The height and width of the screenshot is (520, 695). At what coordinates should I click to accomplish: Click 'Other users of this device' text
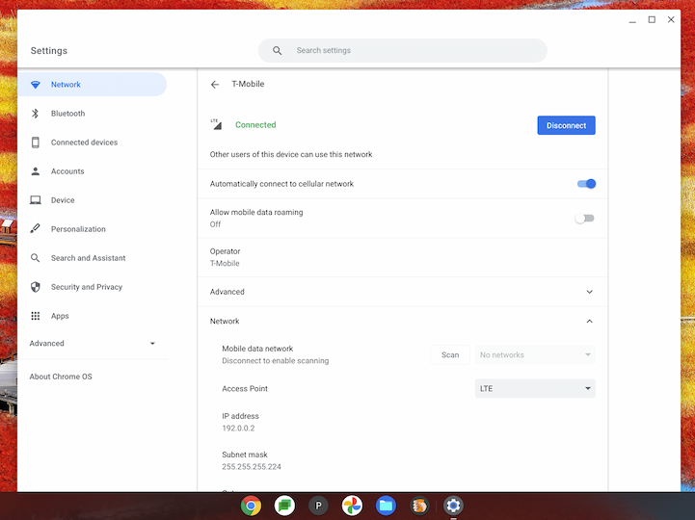click(291, 155)
